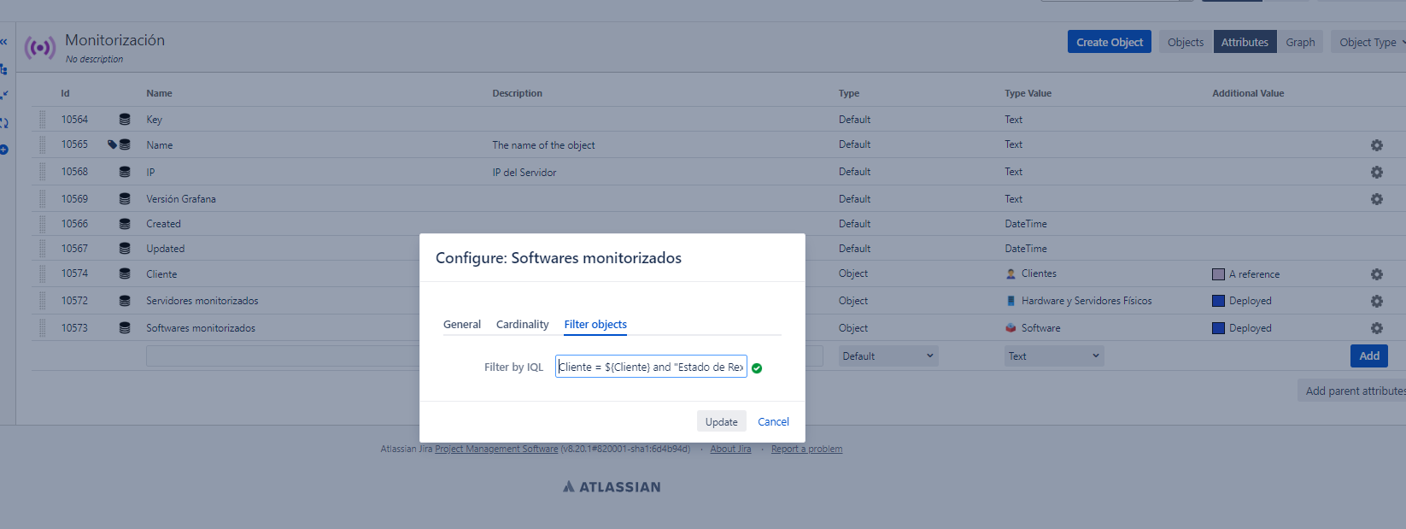Screen dimensions: 1406x529
Task: Click the Update button in dialog
Action: [x=722, y=421]
